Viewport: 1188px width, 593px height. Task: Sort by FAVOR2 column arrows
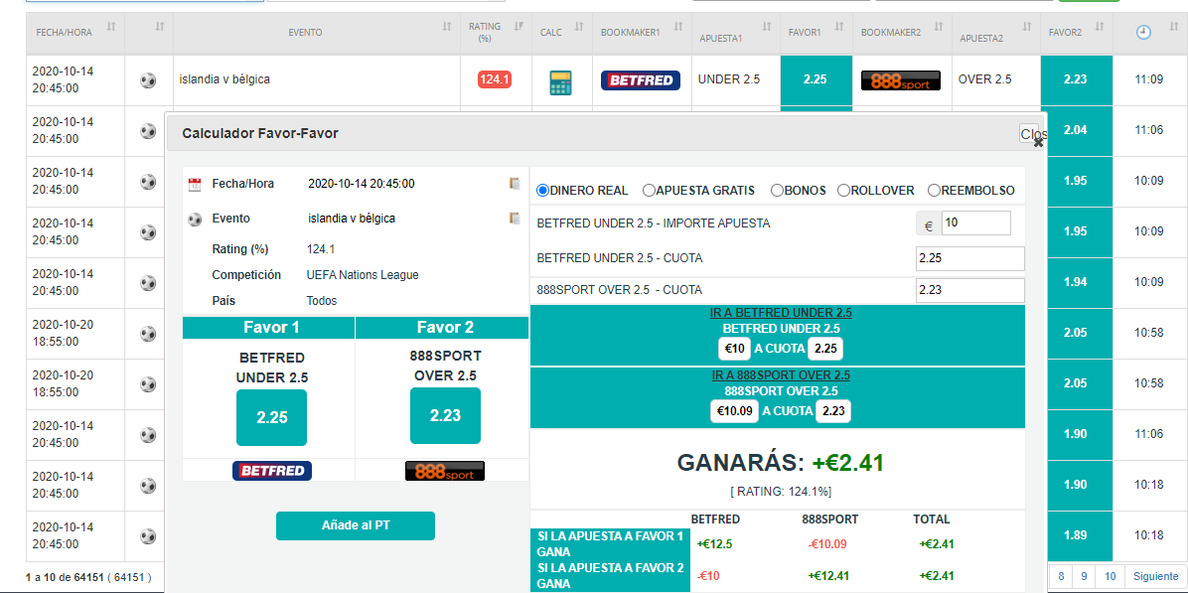[1100, 27]
